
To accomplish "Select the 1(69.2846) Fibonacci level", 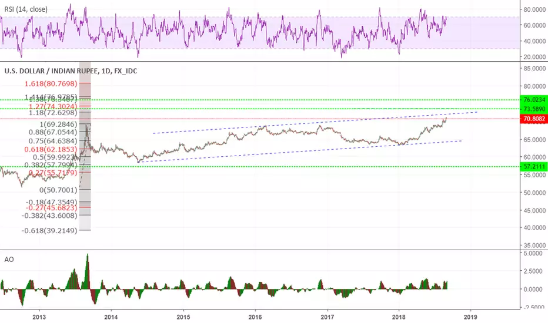I will point(58,125).
